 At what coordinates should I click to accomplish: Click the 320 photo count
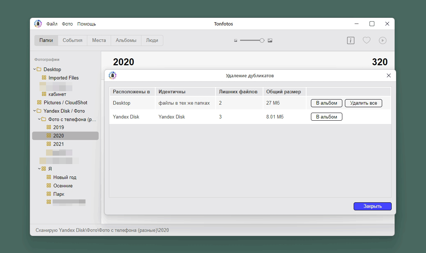[380, 62]
